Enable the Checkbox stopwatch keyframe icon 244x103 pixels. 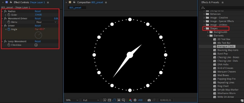tap(9, 45)
